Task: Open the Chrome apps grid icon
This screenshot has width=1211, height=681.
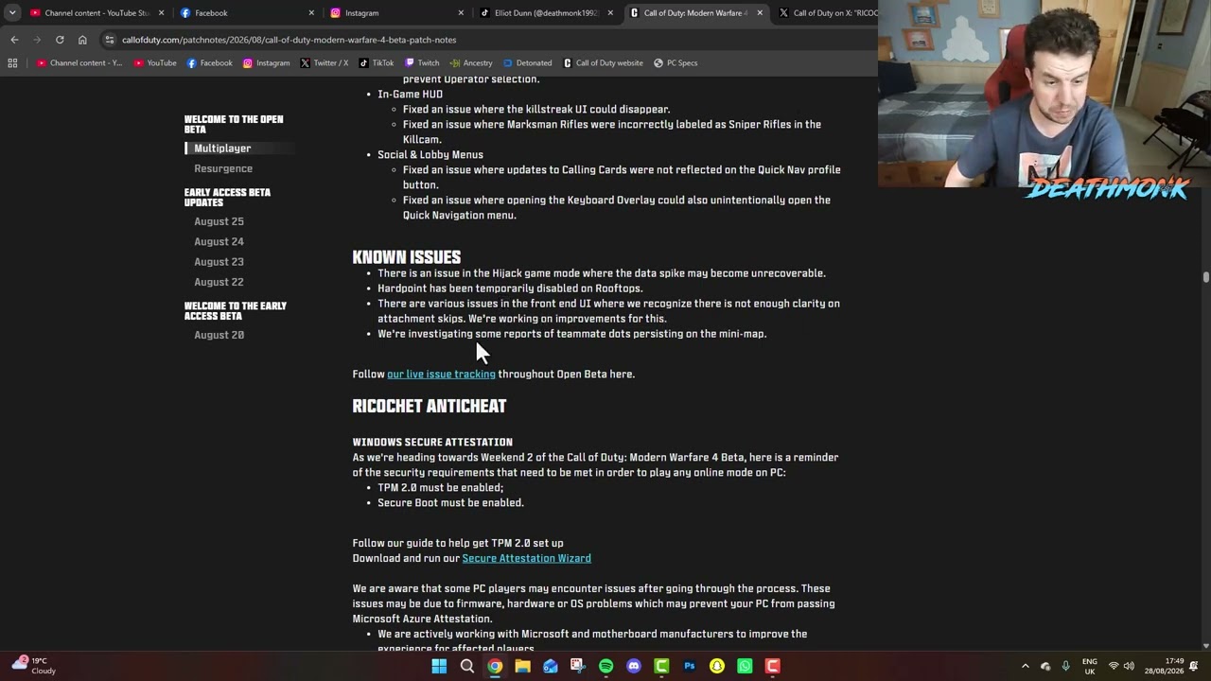Action: tap(12, 63)
